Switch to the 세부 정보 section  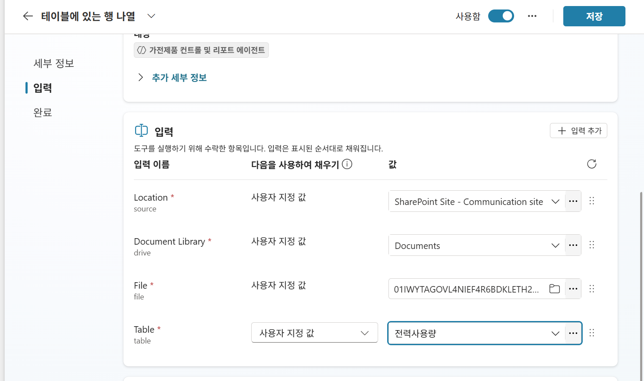pyautogui.click(x=54, y=63)
